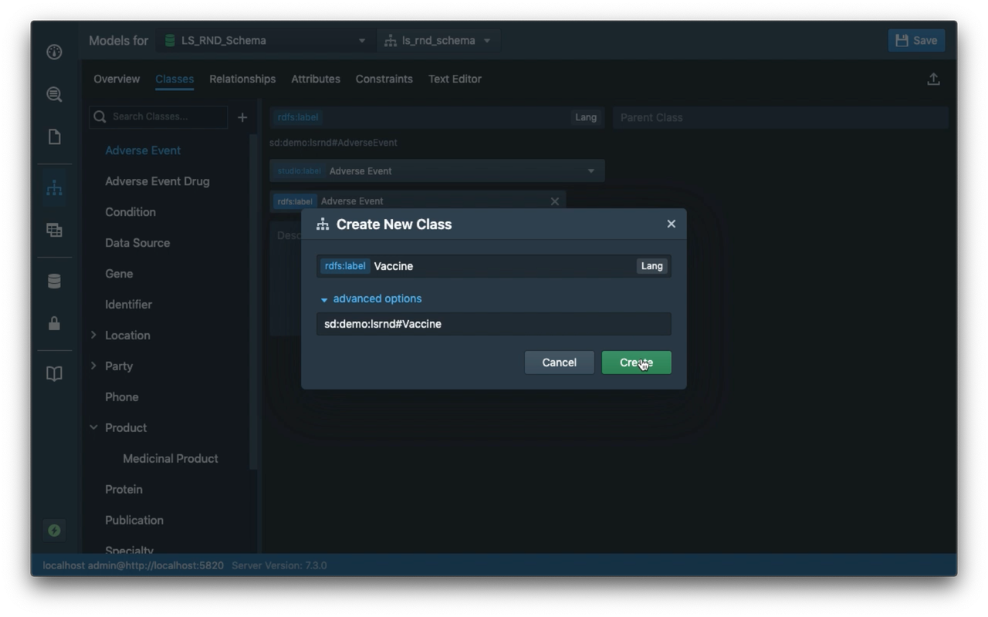The height and width of the screenshot is (617, 988).
Task: Open the document page icon in sidebar
Action: (54, 137)
